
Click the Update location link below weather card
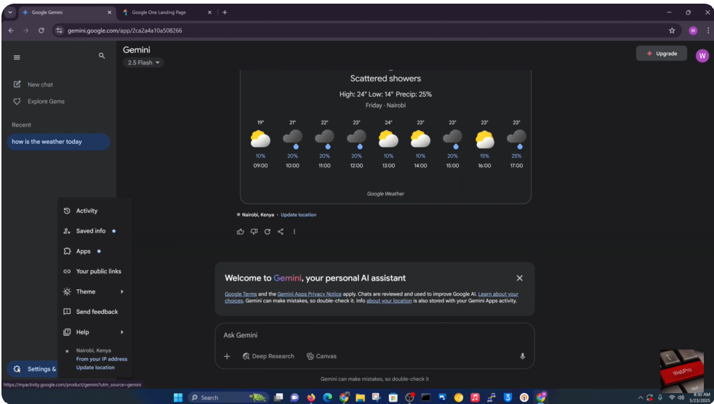tap(298, 215)
